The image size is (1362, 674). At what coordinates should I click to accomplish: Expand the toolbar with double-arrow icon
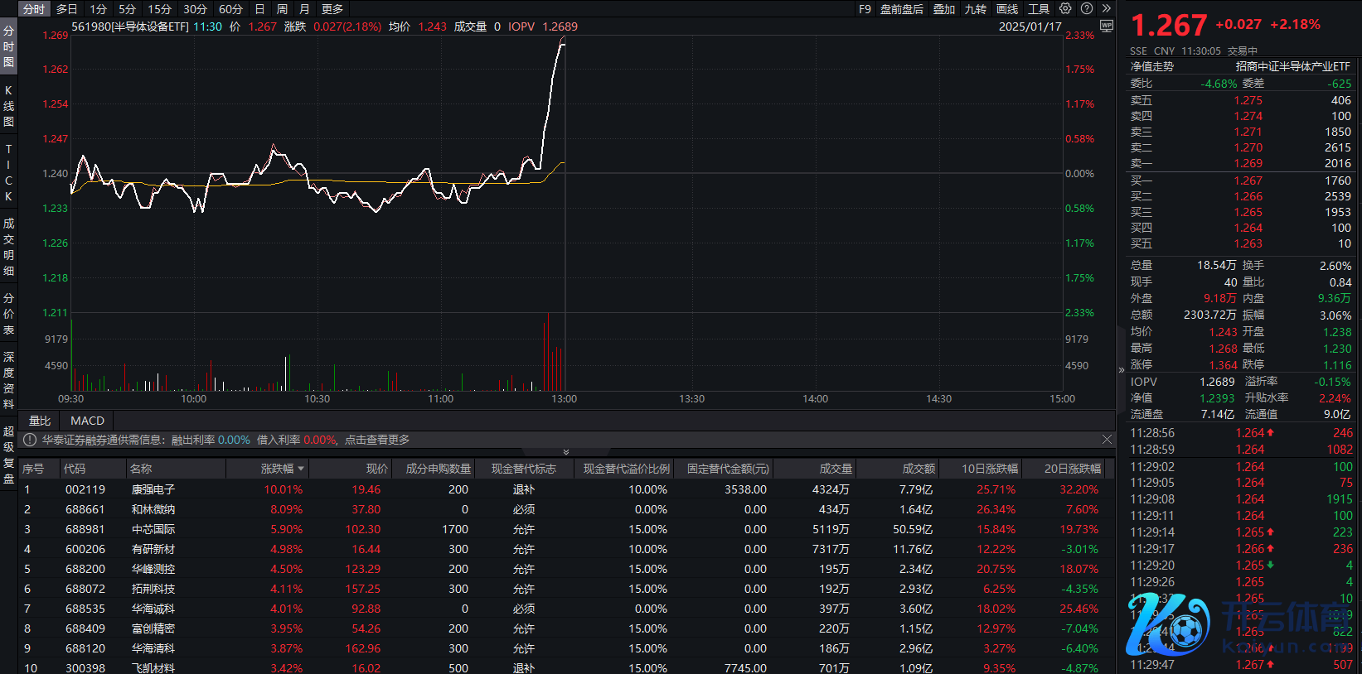(x=1106, y=8)
